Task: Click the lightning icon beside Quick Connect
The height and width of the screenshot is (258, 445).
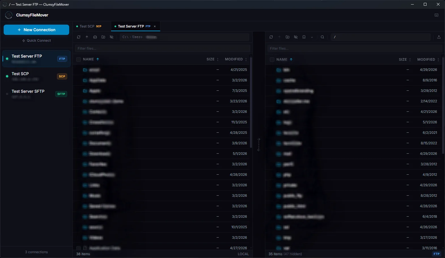Action: pos(24,41)
